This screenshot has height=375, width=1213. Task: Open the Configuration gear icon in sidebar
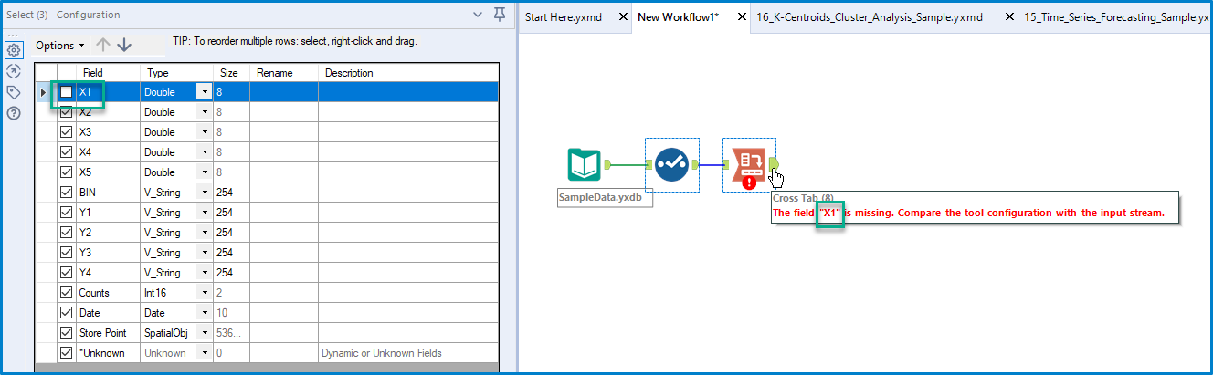click(x=14, y=50)
